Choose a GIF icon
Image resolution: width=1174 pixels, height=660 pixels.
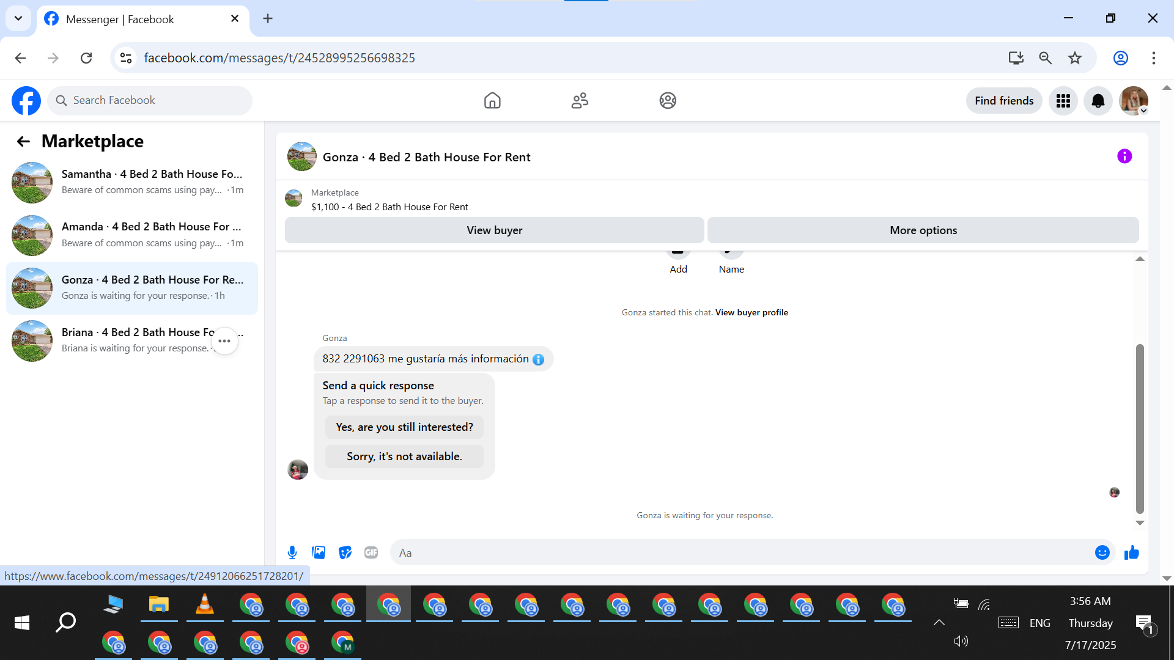(371, 552)
